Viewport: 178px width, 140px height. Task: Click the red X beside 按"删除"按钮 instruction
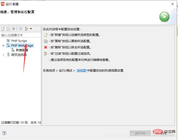pos(46,47)
